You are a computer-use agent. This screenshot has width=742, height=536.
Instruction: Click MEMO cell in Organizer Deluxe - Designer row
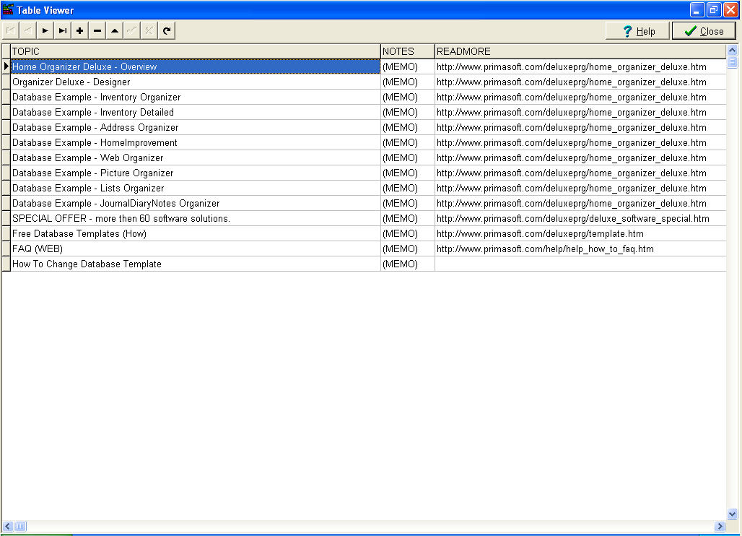407,82
